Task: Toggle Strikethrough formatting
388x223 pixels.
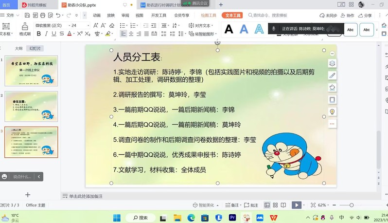Action: pyautogui.click(x=62, y=34)
